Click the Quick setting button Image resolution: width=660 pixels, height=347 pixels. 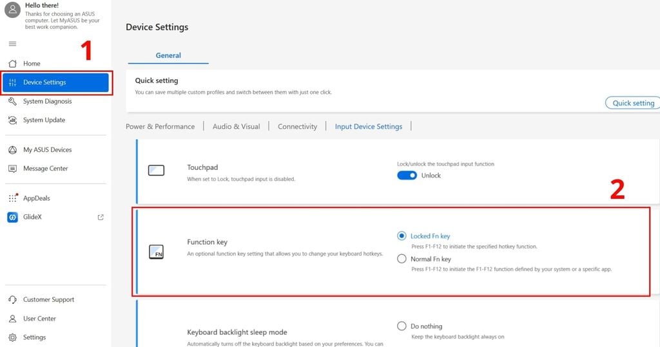(x=632, y=103)
